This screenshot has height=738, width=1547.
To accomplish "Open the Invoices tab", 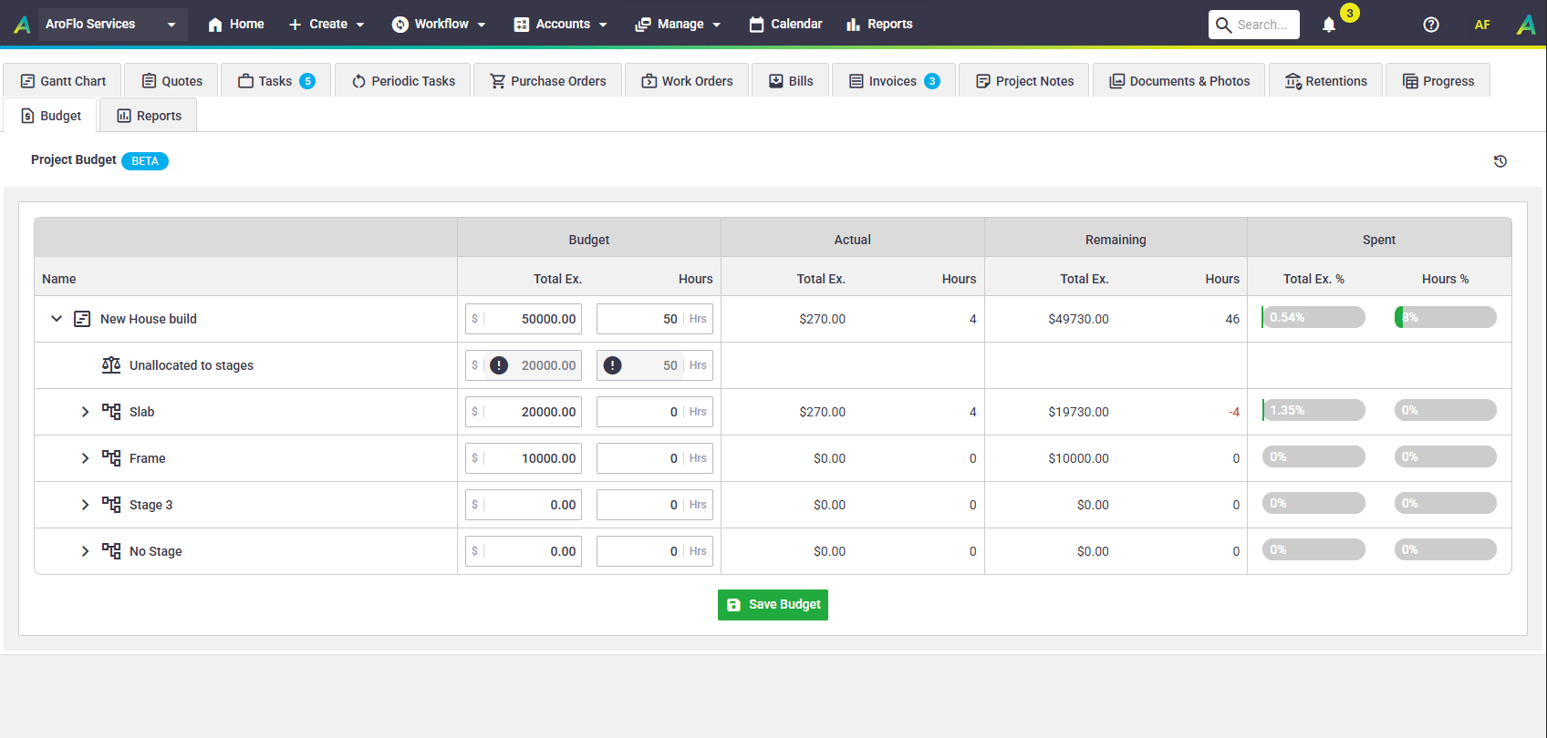I will click(894, 80).
